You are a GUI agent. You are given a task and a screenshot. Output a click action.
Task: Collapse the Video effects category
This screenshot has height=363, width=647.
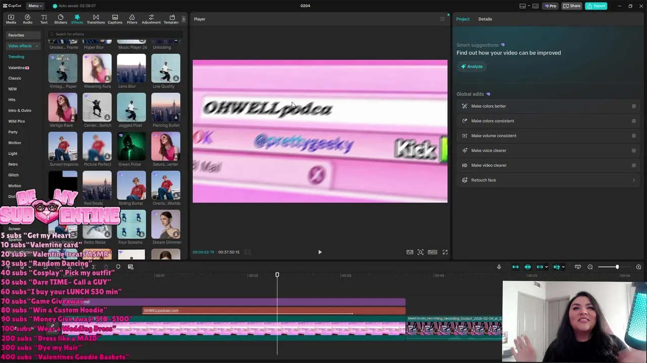click(x=36, y=46)
